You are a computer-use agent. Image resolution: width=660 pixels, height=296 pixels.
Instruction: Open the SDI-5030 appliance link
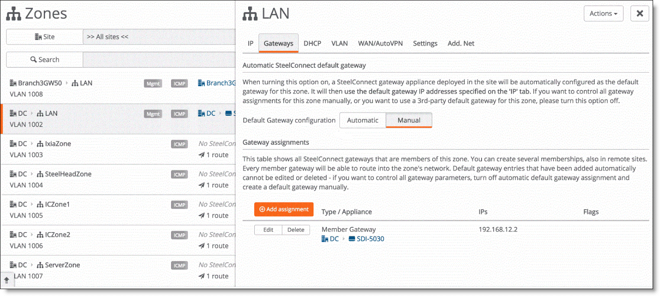371,239
